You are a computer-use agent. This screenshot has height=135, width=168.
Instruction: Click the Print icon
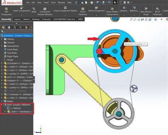[103, 2]
